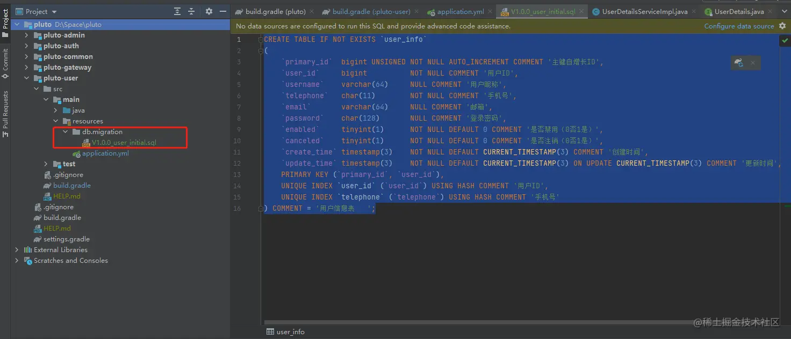
Task: Collapse the pluto-user module
Action: (x=26, y=78)
